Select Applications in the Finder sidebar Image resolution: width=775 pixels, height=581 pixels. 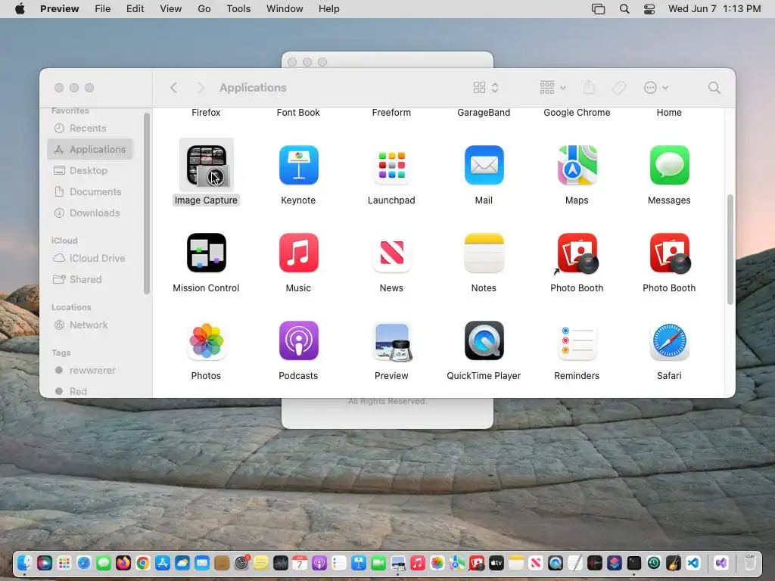click(91, 149)
